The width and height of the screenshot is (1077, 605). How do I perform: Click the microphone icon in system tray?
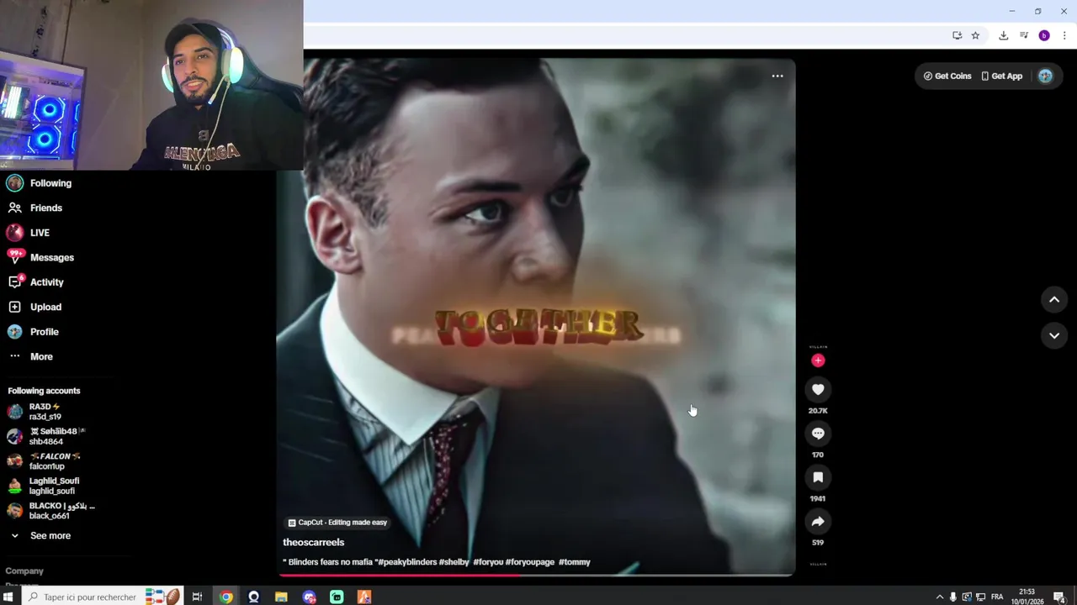952,597
